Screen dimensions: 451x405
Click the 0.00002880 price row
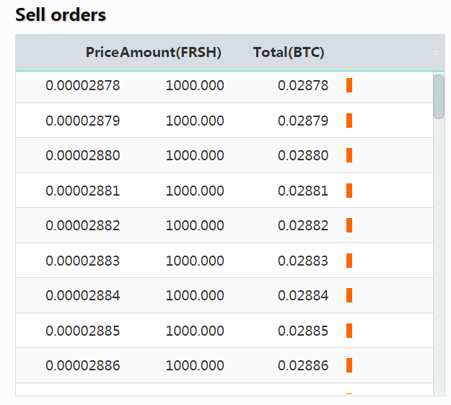(83, 156)
